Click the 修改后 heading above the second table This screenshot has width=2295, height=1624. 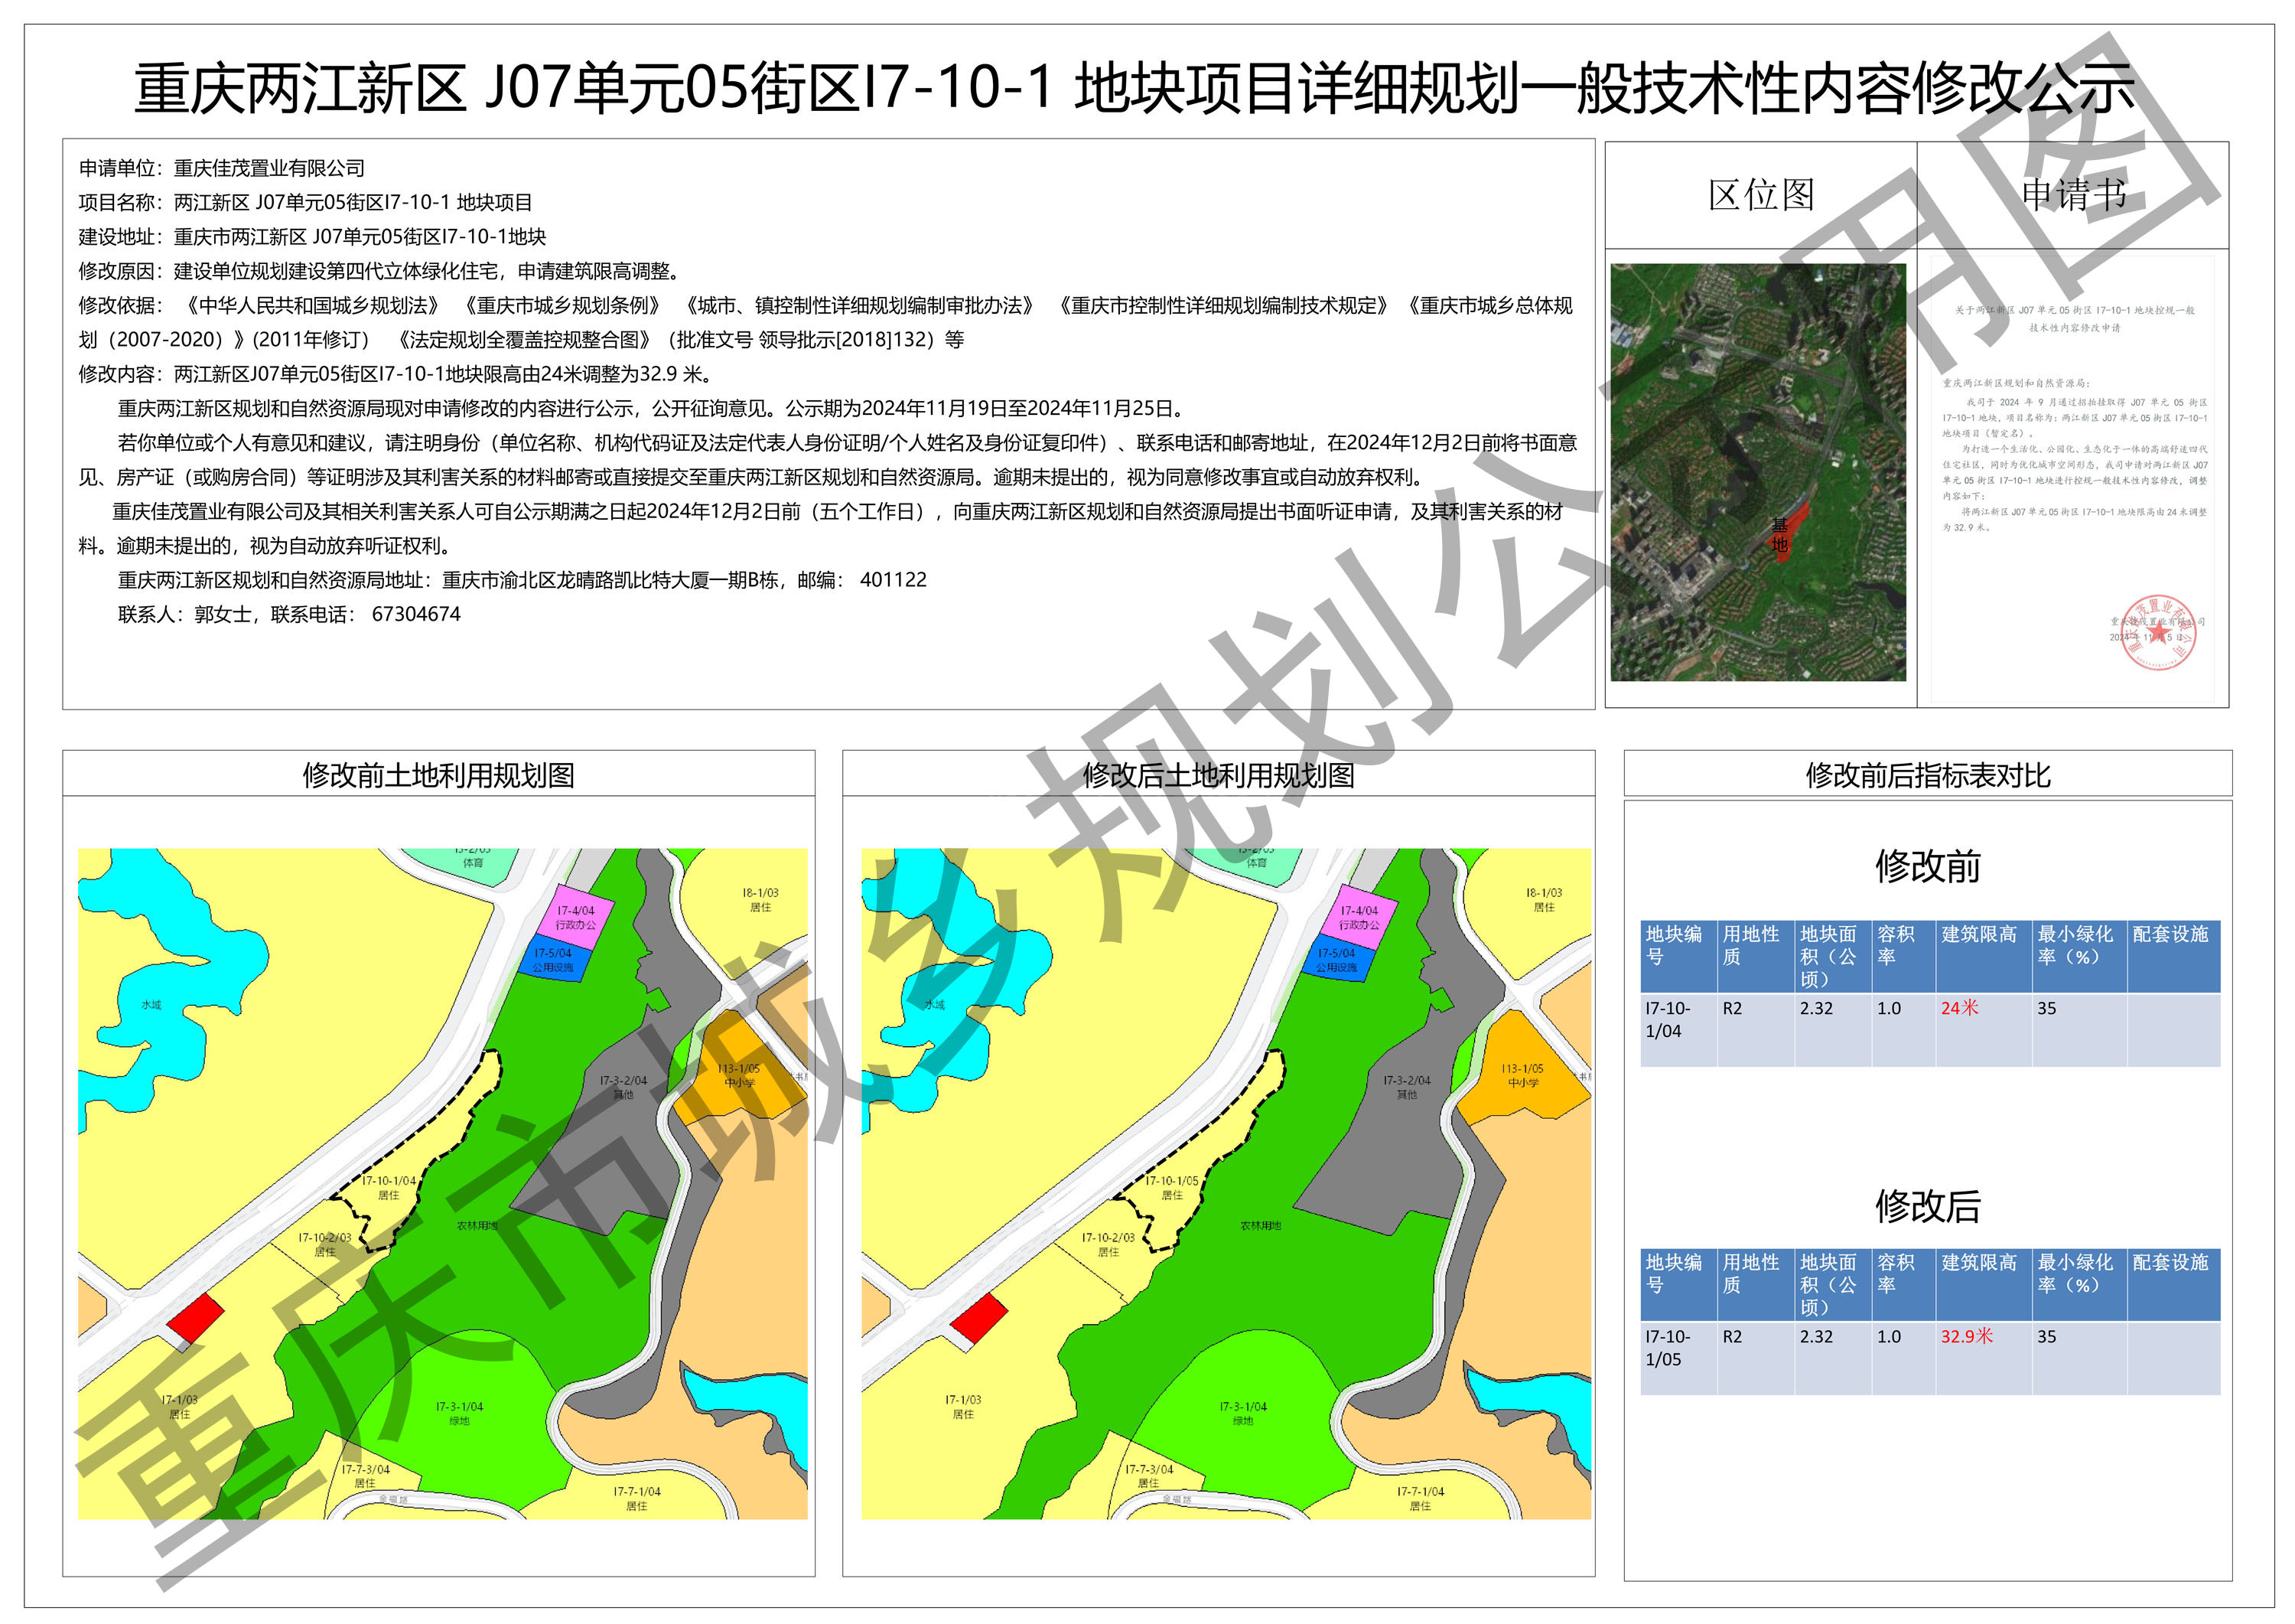click(x=1928, y=1206)
